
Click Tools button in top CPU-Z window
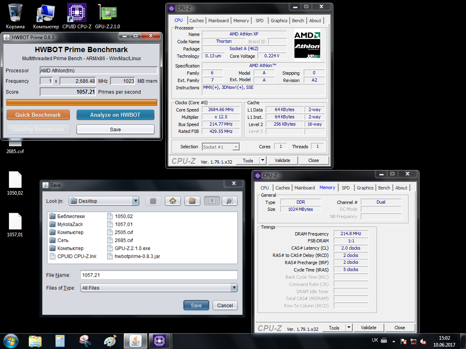[x=248, y=160]
